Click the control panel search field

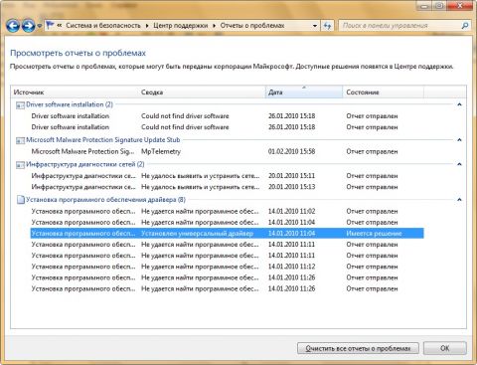click(398, 26)
